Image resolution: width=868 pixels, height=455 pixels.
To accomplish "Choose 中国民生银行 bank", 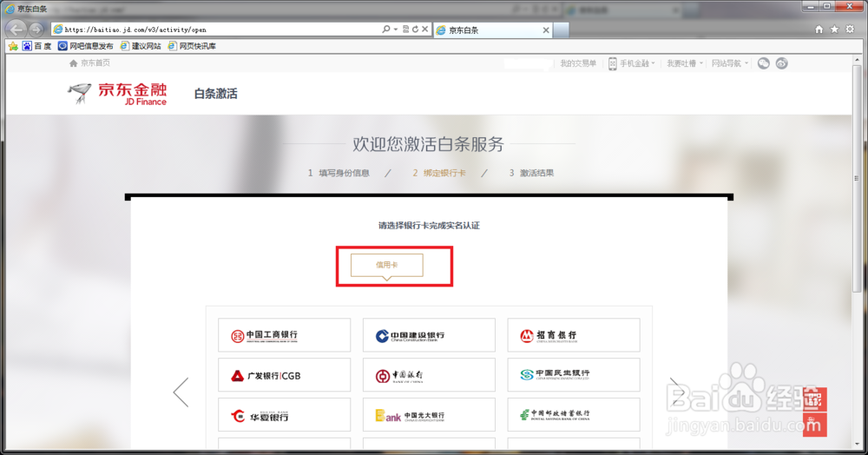I will [574, 375].
